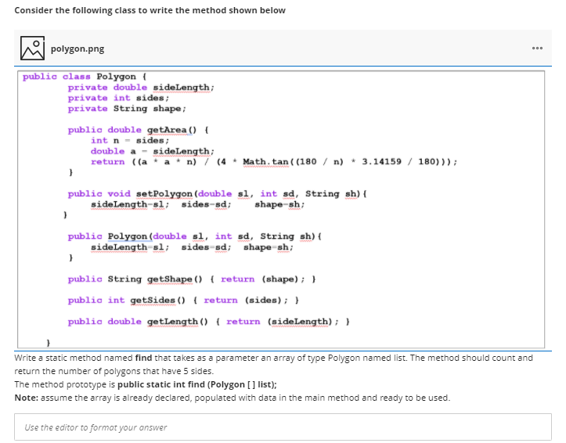Click the polygon.png image file icon
The image size is (566, 443).
tap(32, 48)
